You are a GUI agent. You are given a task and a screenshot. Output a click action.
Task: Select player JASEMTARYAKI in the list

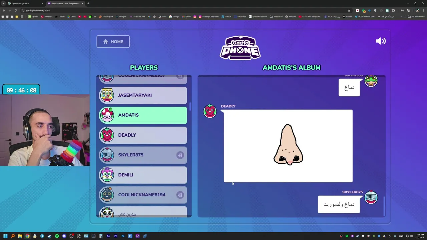tap(143, 95)
